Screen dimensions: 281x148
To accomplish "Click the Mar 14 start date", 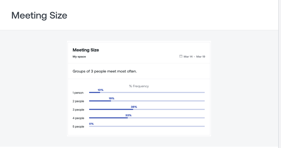I will point(188,56).
